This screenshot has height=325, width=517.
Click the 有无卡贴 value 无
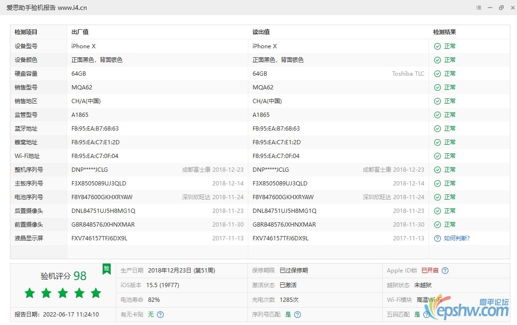(151, 315)
